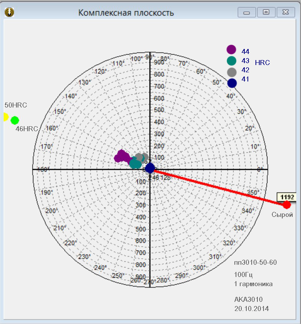Click the legend label 42
This screenshot has width=301, height=324.
246,70
